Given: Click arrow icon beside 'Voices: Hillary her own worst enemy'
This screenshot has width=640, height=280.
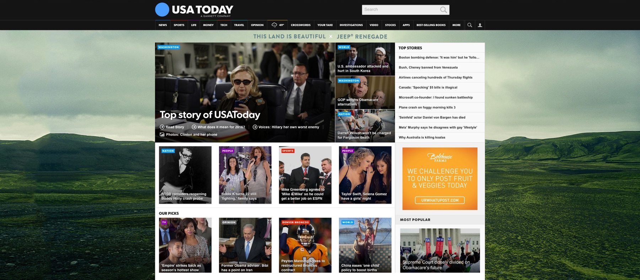Looking at the screenshot, I should point(255,127).
